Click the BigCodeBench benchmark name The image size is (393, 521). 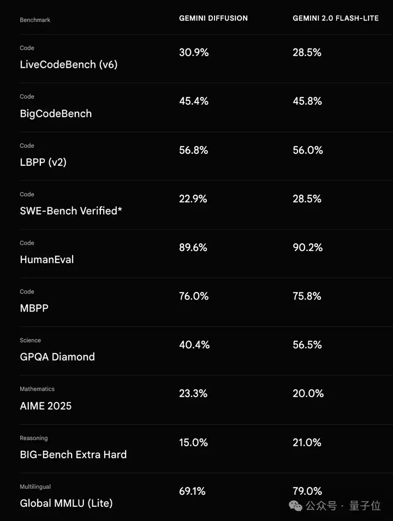pyautogui.click(x=56, y=113)
